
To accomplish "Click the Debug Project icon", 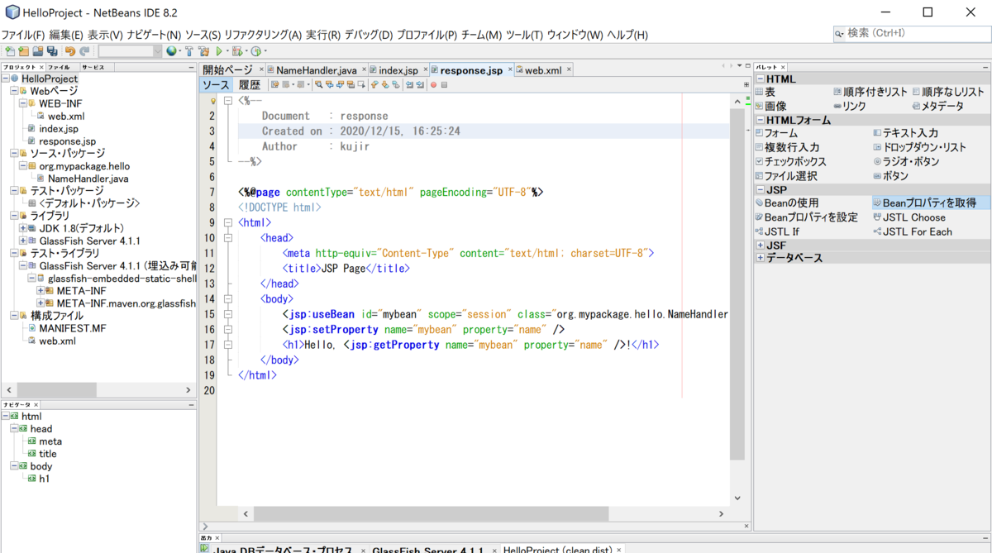I will [237, 51].
